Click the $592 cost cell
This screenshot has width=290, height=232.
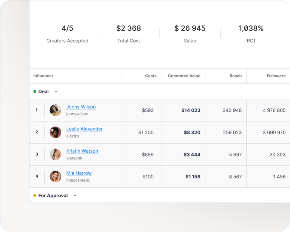(x=148, y=110)
